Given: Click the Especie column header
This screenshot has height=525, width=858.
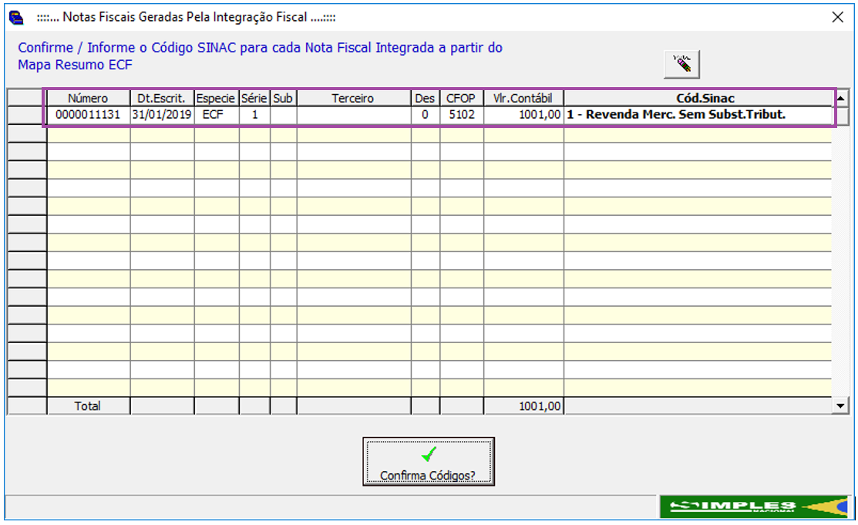Looking at the screenshot, I should coord(216,99).
